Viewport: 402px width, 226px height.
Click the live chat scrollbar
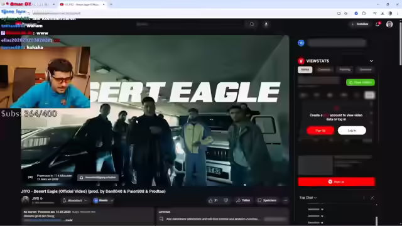point(376,221)
